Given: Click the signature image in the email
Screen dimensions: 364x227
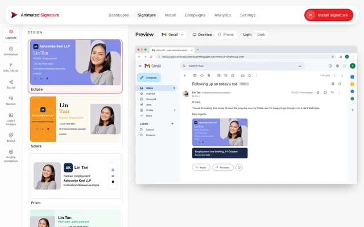Looking at the screenshot, I should 220,132.
